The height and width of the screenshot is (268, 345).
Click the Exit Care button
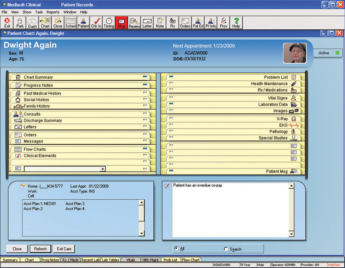tap(64, 249)
